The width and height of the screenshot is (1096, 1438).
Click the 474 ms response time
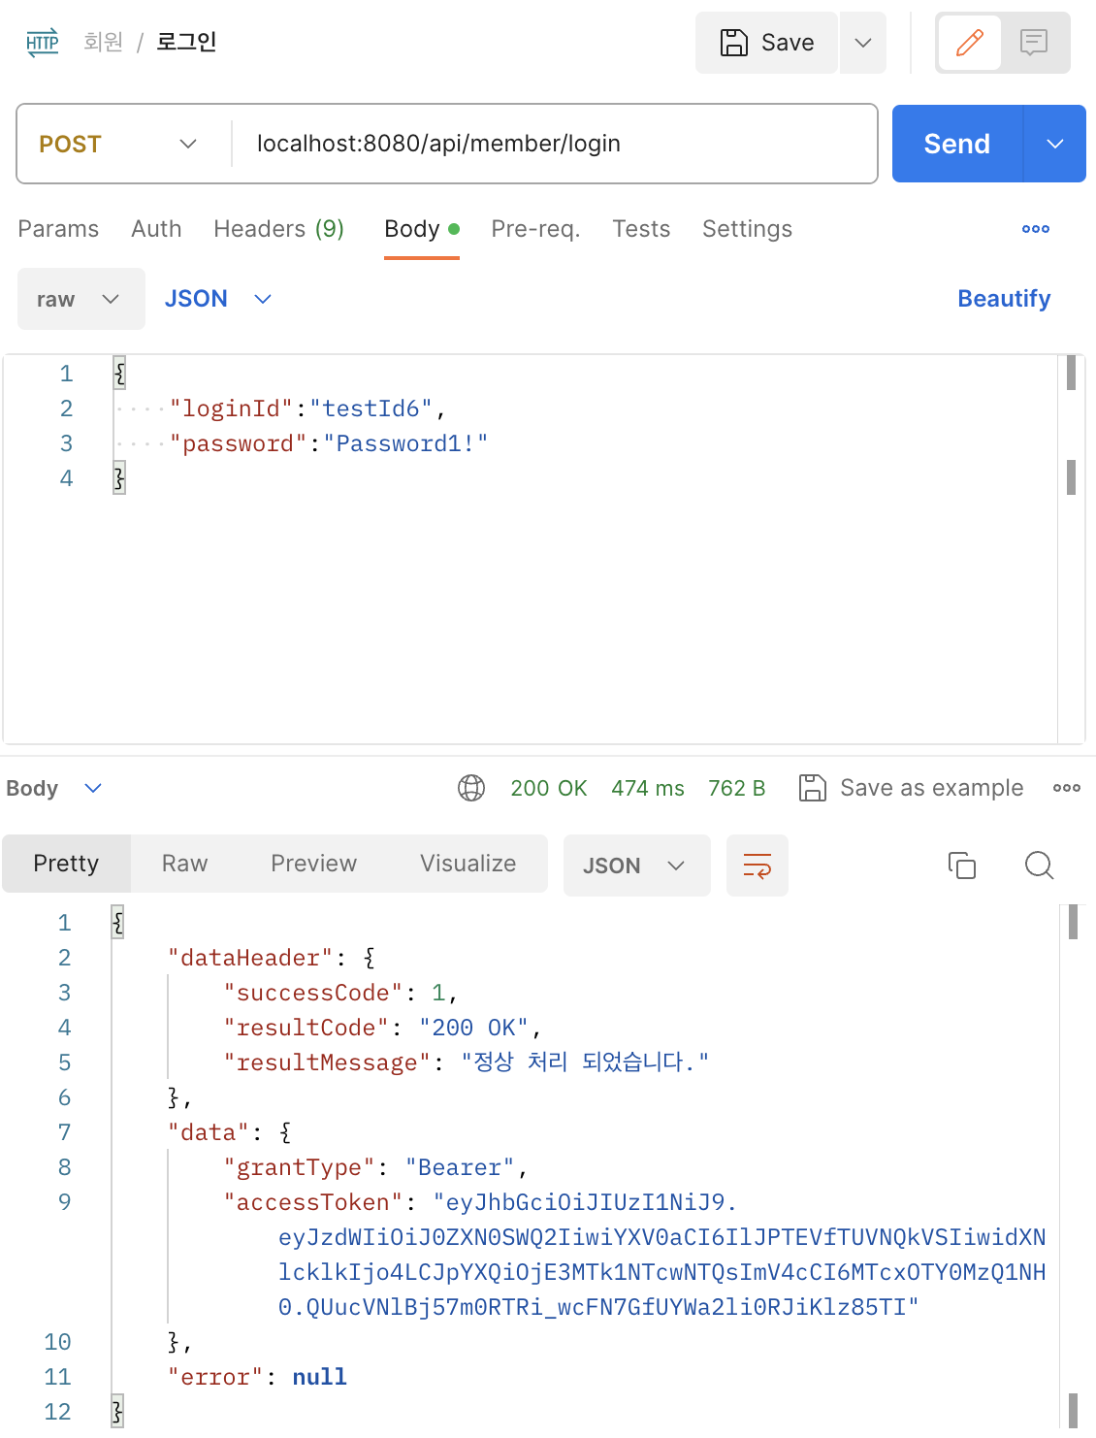[648, 788]
